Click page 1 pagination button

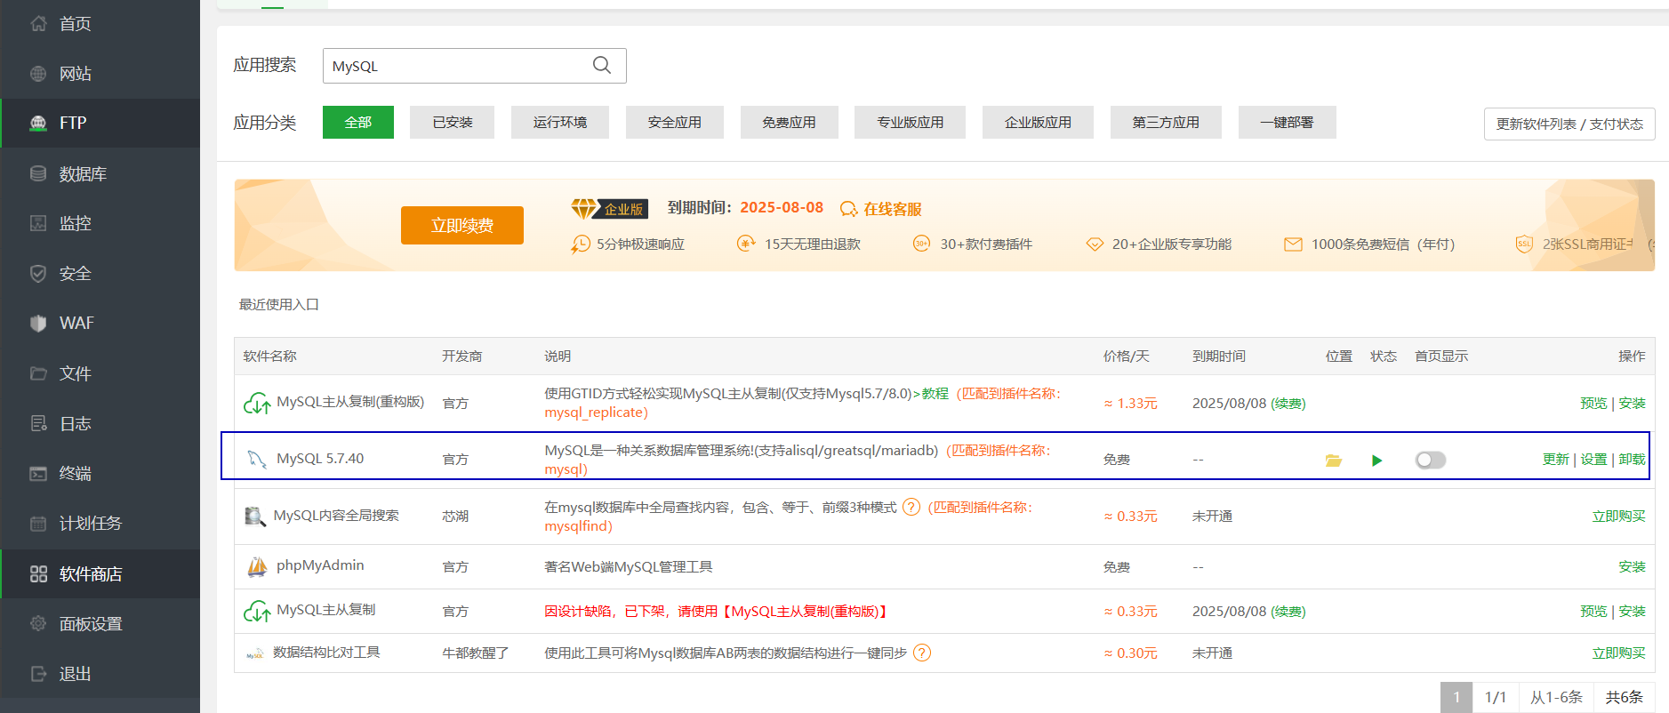[1456, 697]
